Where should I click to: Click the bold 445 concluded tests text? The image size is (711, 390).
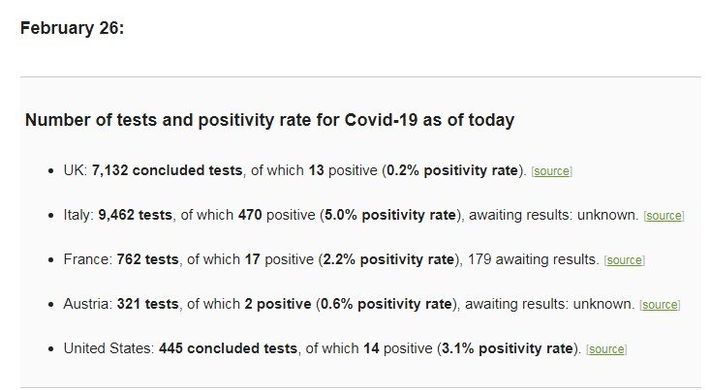[x=228, y=348]
